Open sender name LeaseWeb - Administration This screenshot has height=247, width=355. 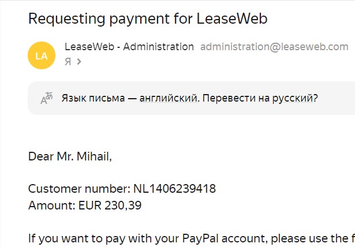129,47
